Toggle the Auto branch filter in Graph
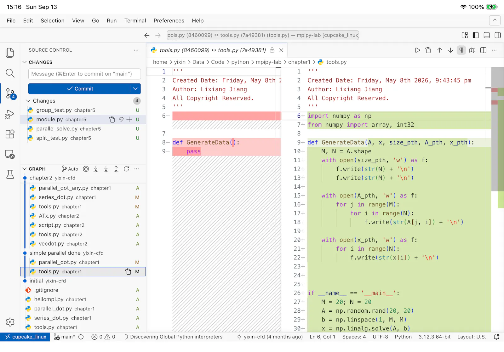The height and width of the screenshot is (352, 504). 70,169
